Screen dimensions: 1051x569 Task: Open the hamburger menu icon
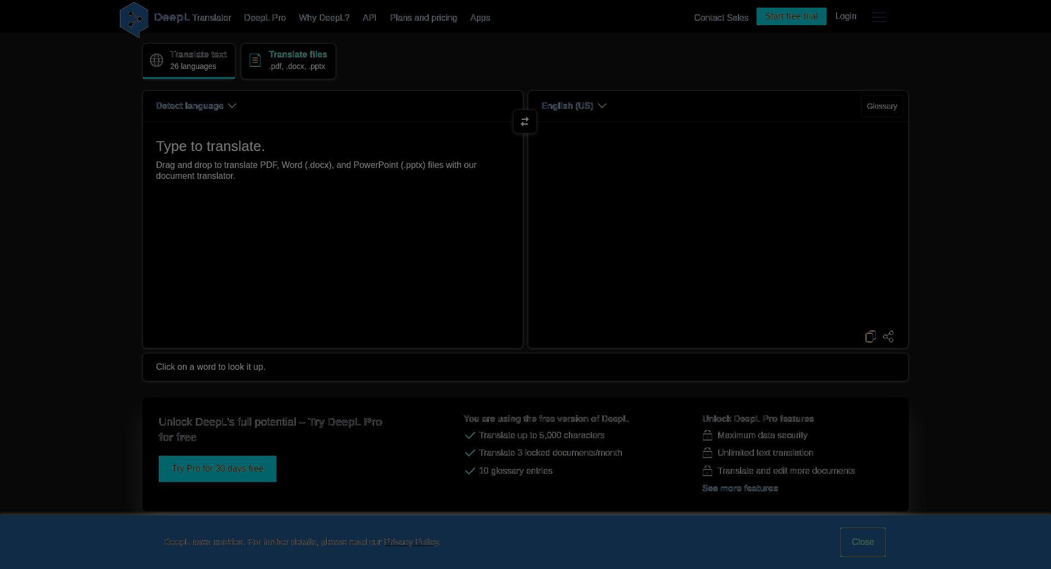(x=879, y=17)
